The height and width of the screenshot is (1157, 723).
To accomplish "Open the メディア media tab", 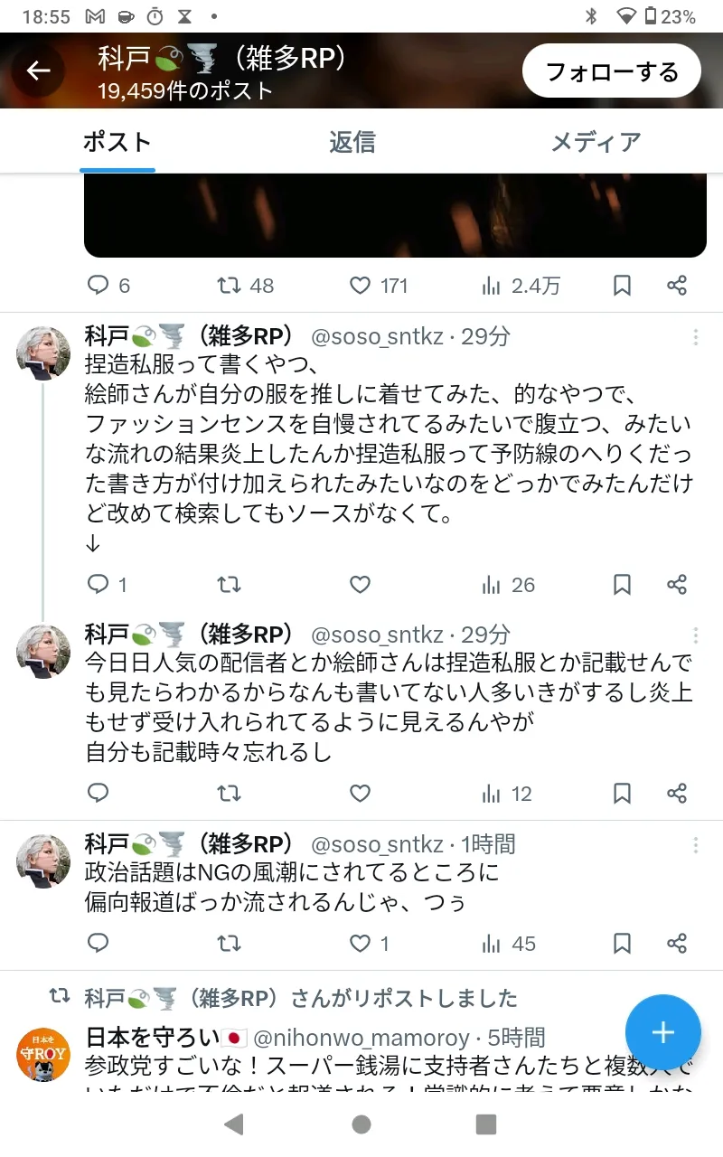I will tap(596, 142).
